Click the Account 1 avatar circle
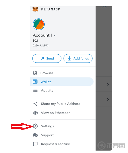The height and width of the screenshot is (153, 128). coord(39,24)
